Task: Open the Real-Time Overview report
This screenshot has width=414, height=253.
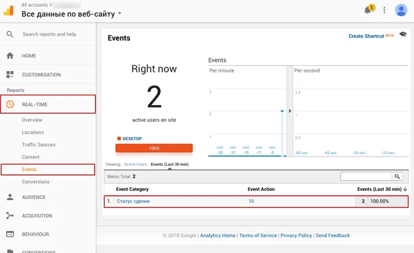Action: click(32, 120)
